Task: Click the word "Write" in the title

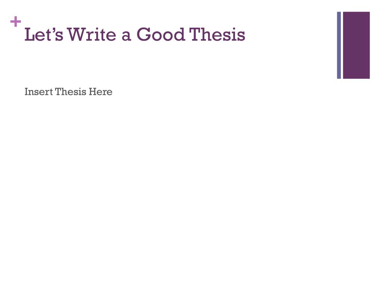Action: (92, 34)
